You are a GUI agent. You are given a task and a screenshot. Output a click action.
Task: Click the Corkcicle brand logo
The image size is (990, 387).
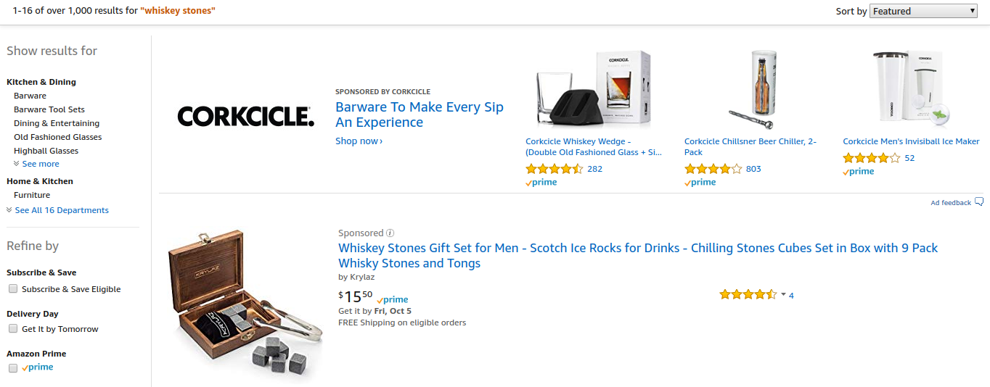245,116
